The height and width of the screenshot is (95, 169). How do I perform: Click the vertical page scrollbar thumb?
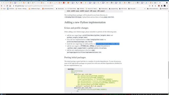point(168,70)
